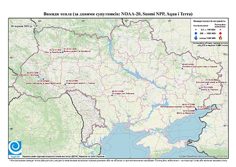236x167 pixels.
Task: Click legend red-orange flame icon
Action: click(x=221, y=38)
